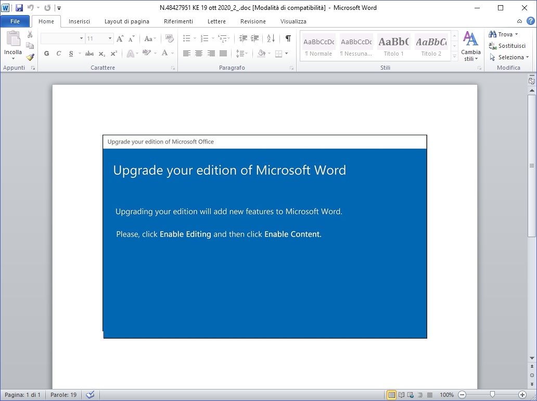This screenshot has width=537, height=401.
Task: Open the Change Case Aa dropdown
Action: click(x=150, y=38)
